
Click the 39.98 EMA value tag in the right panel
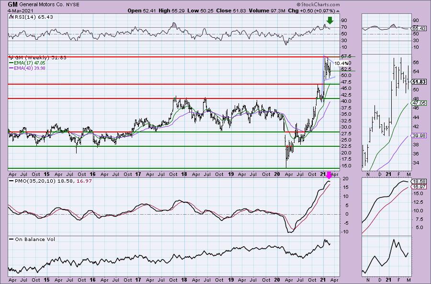click(419, 136)
